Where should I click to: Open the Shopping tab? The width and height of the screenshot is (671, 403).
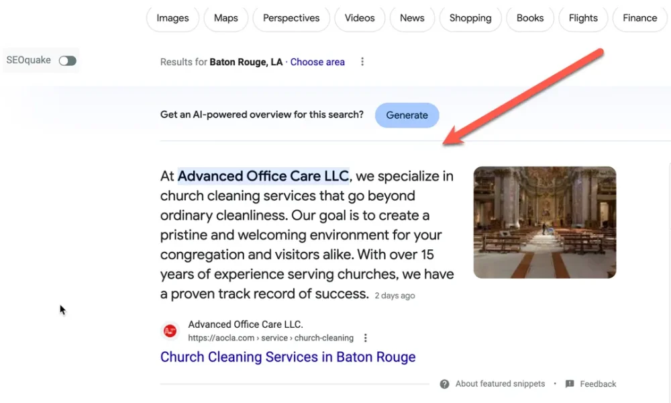(470, 18)
